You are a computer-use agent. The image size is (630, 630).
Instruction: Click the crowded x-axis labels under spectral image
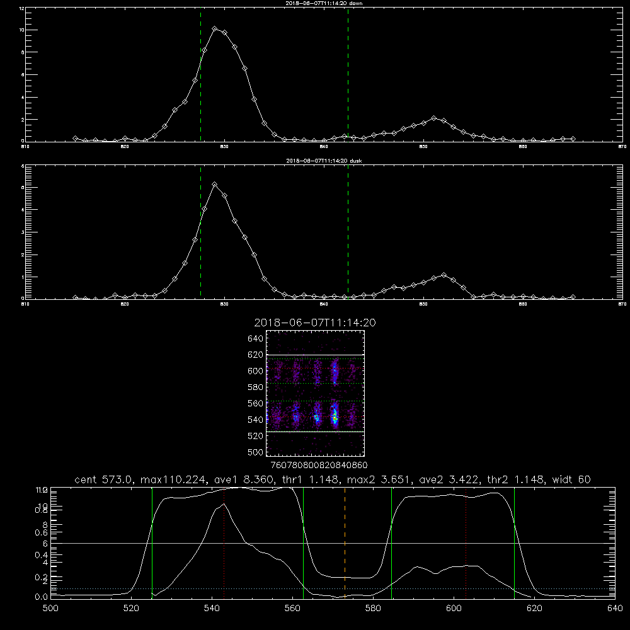click(319, 465)
